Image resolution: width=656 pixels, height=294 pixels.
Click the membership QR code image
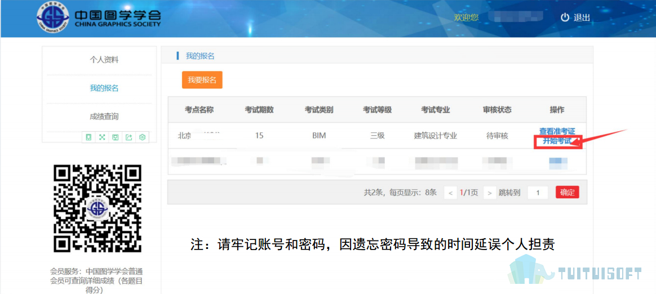click(x=97, y=208)
